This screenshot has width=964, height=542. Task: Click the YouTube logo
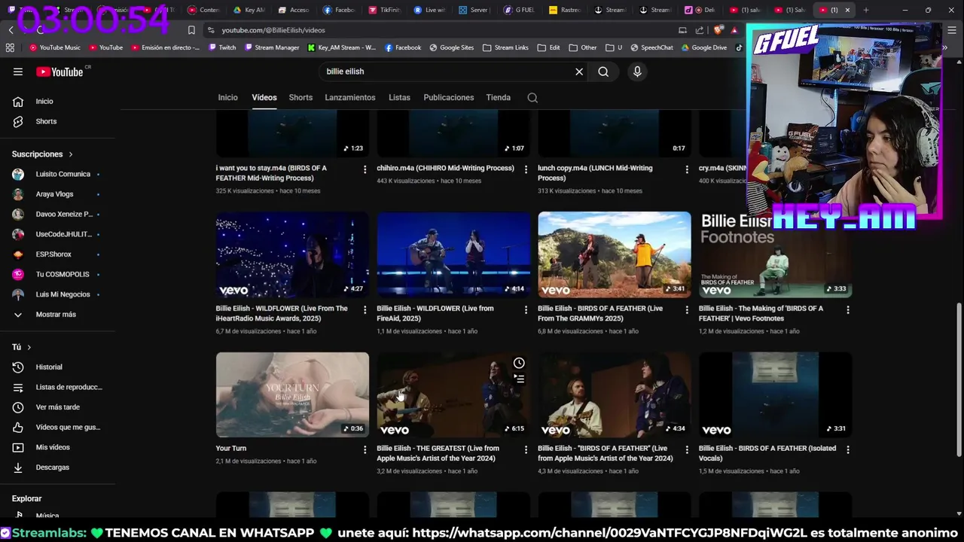coord(60,72)
